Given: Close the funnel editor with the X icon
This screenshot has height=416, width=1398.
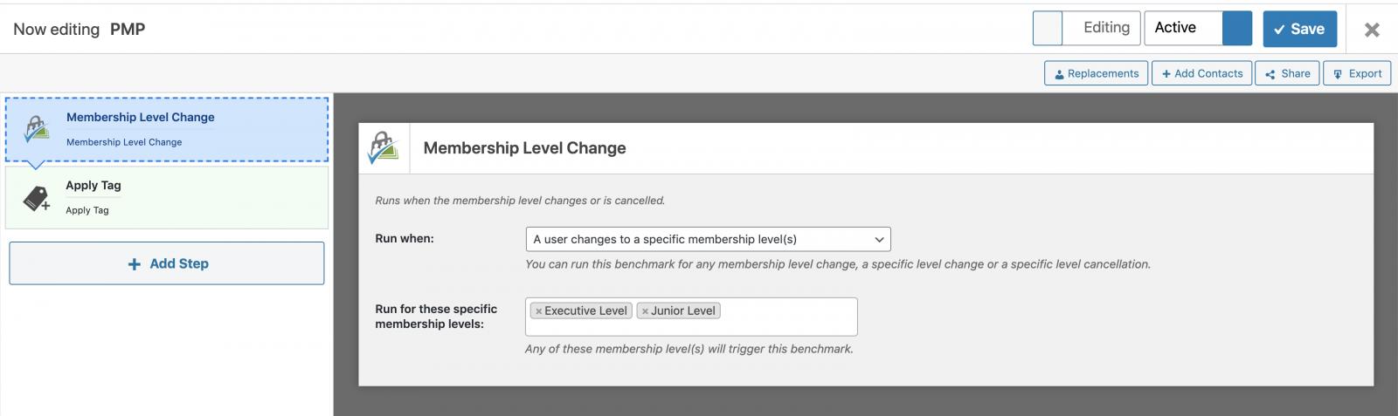Looking at the screenshot, I should click(1372, 30).
